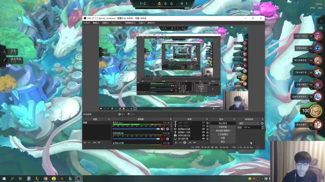Open 设置 settings button in controls
Image resolution: width=325 pixels, height=182 pixels.
point(223,138)
